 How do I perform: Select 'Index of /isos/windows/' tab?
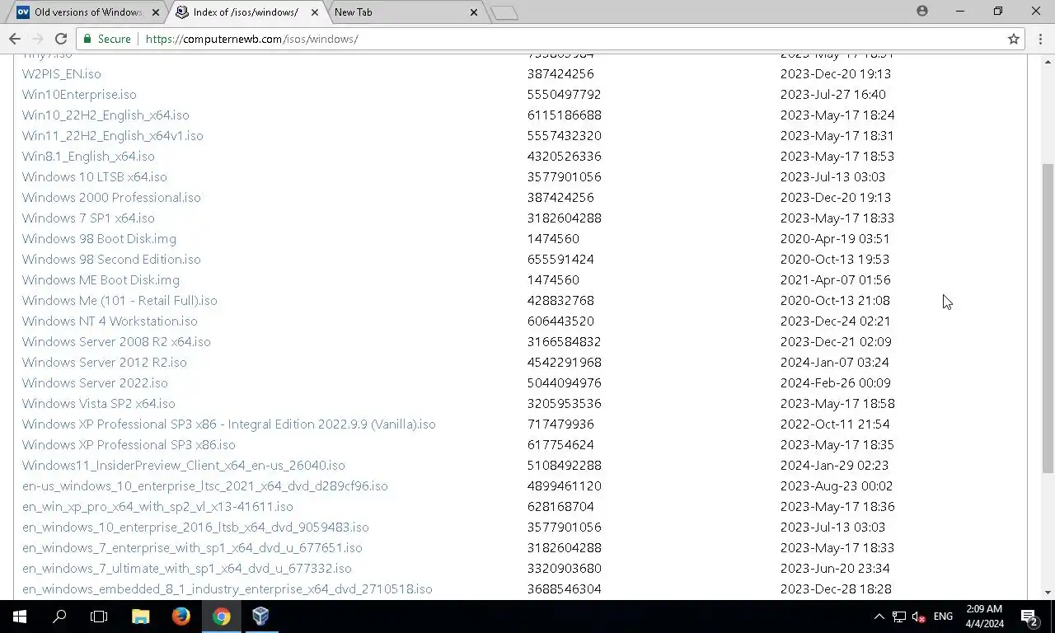(246, 12)
